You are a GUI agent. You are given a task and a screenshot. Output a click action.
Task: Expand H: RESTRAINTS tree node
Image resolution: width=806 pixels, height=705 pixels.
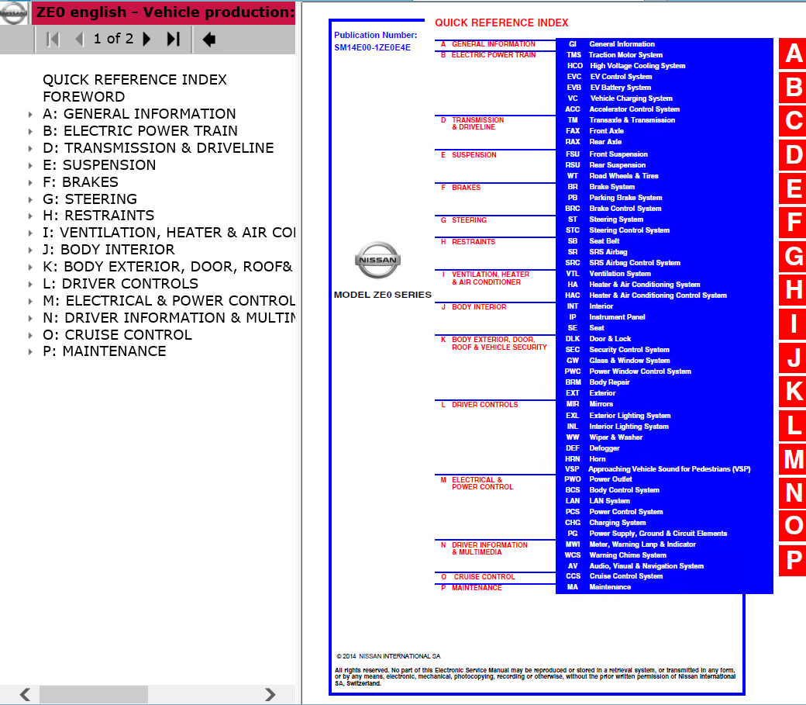[30, 216]
